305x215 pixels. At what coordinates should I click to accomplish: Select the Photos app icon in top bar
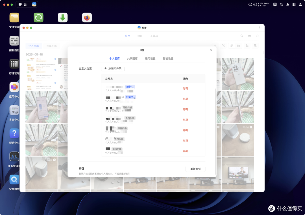34,4
